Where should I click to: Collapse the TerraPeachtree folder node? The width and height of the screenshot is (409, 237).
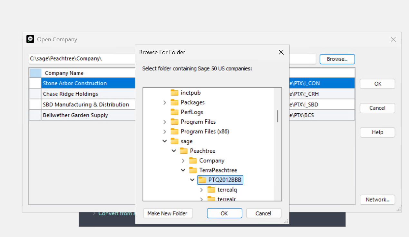[x=183, y=170]
